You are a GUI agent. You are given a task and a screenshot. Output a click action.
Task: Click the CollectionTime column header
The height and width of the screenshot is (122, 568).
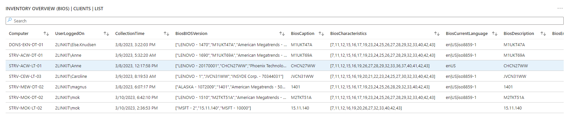[130, 34]
